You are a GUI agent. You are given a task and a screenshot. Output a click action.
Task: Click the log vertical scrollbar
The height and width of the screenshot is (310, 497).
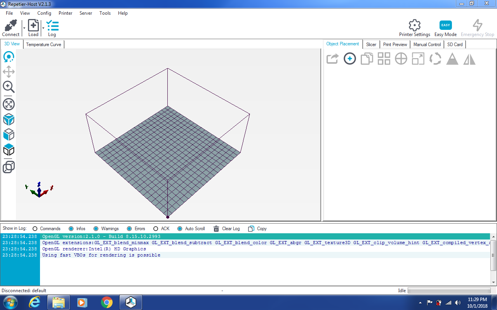494,256
